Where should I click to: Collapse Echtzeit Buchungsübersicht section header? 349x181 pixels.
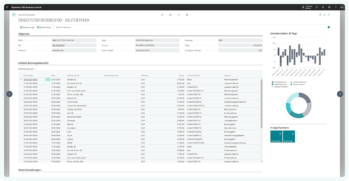(33, 63)
